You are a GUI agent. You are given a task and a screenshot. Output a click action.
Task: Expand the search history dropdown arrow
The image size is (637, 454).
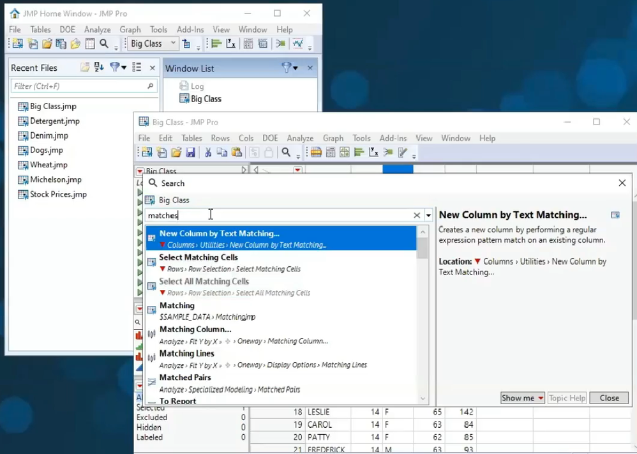[x=429, y=216]
